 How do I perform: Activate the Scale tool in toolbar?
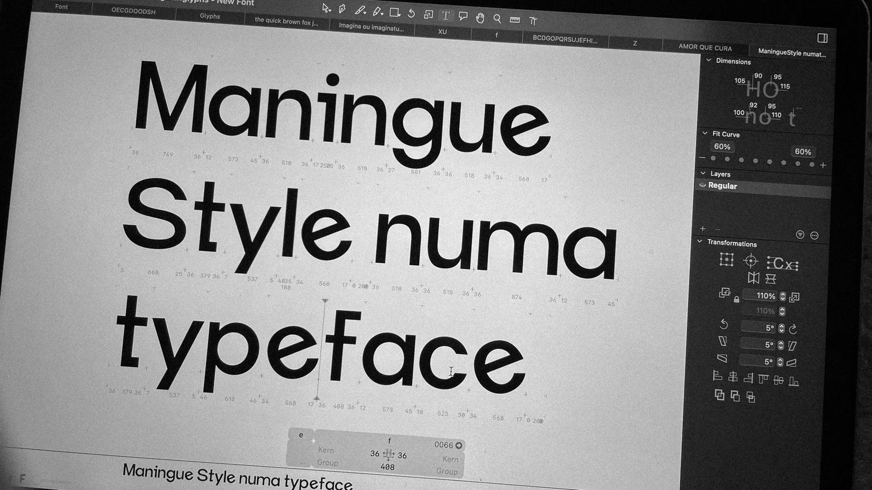428,15
